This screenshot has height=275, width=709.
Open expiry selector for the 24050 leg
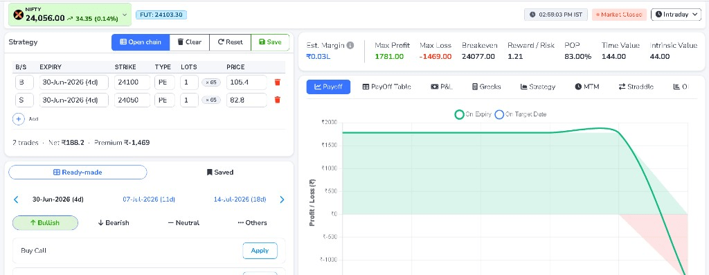coord(74,100)
